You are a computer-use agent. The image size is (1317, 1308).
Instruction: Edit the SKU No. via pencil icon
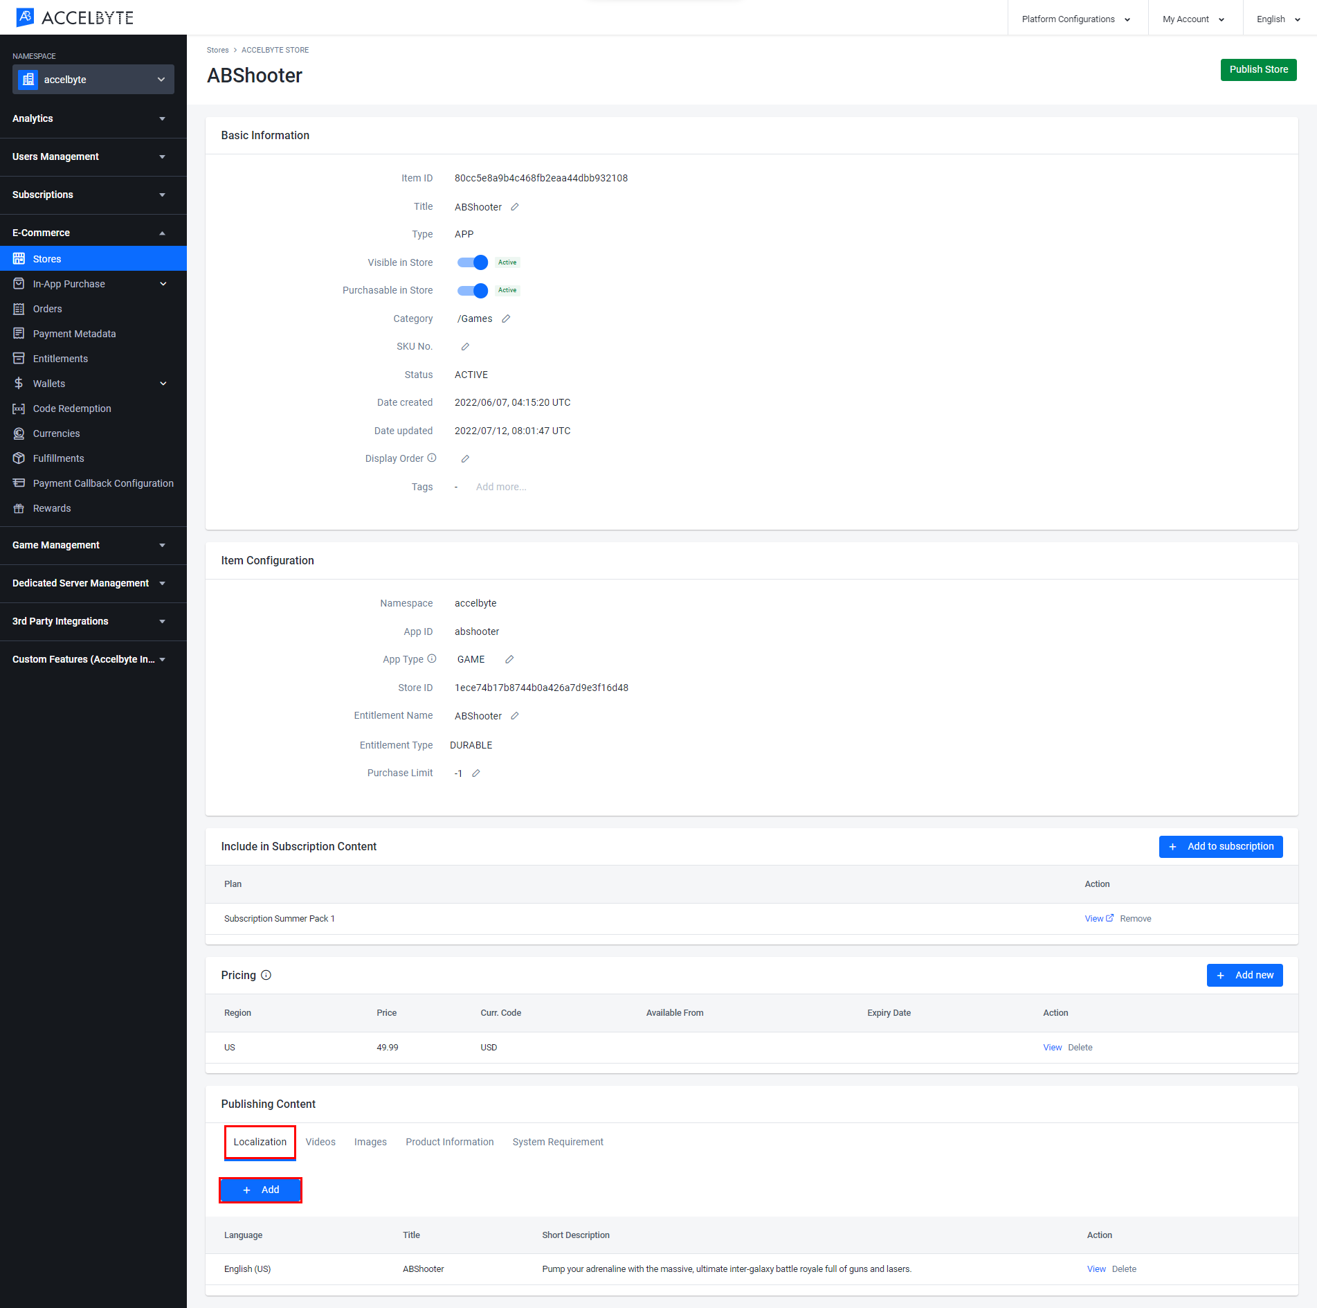point(465,347)
